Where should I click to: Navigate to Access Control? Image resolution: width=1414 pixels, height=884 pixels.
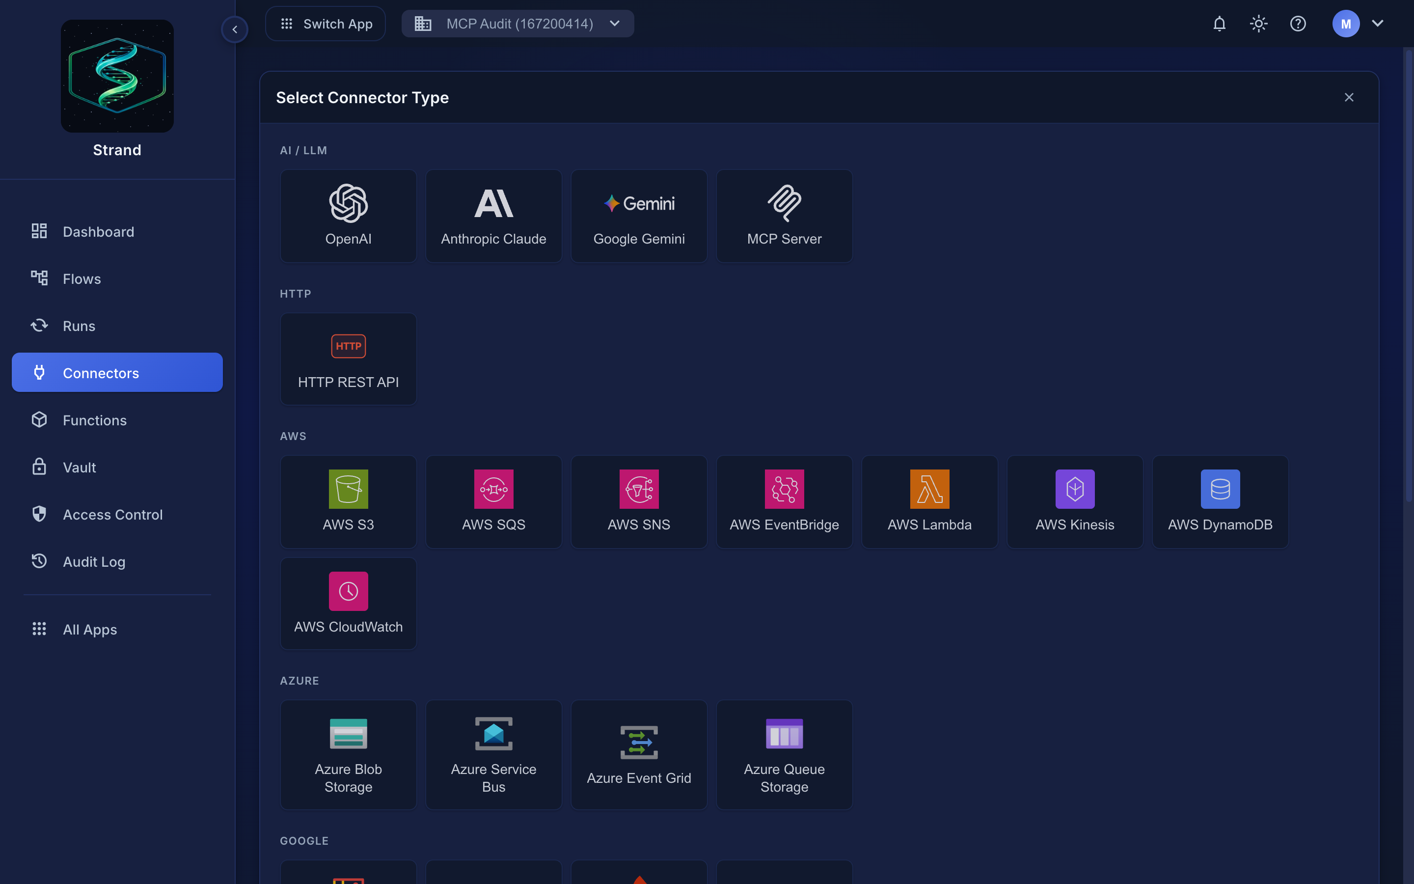(117, 514)
